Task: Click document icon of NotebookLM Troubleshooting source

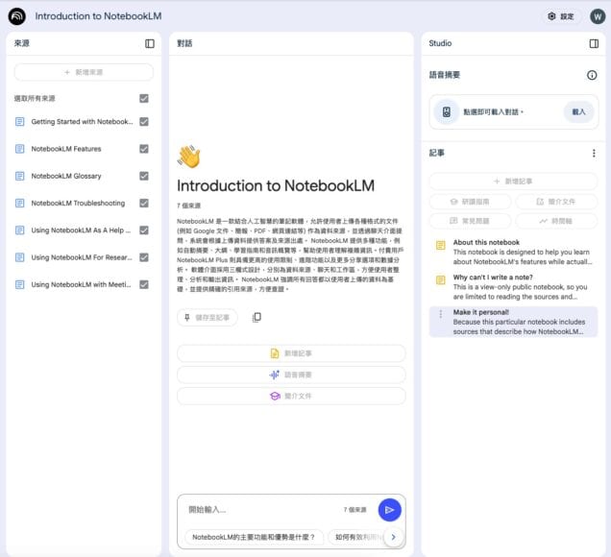Action: tap(19, 204)
